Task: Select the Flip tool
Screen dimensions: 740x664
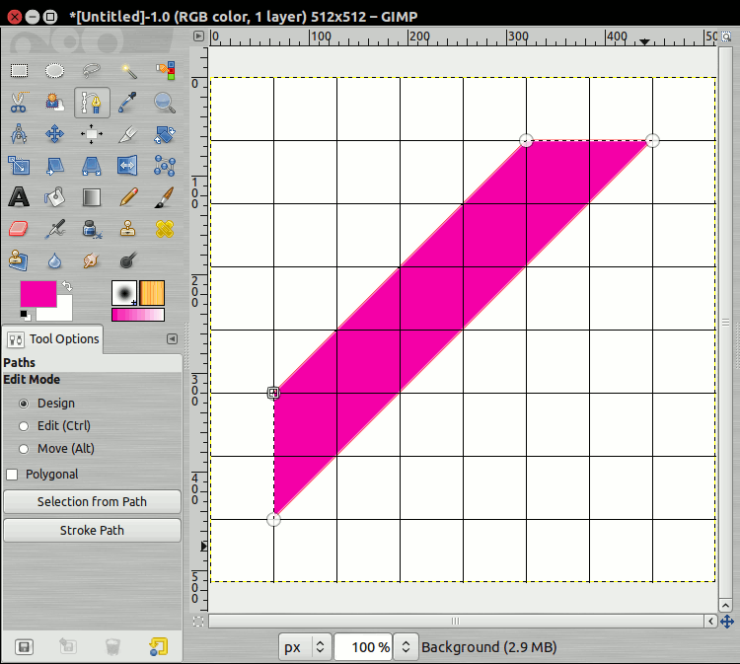Action: [128, 166]
